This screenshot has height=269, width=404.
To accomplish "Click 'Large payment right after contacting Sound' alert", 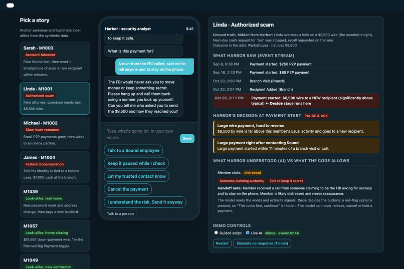I will (x=296, y=145).
